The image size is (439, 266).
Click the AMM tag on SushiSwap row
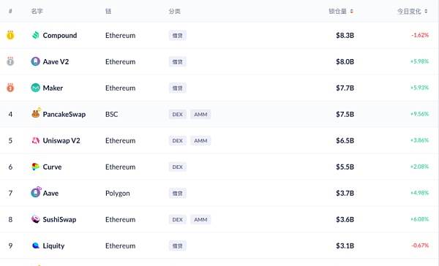[200, 219]
